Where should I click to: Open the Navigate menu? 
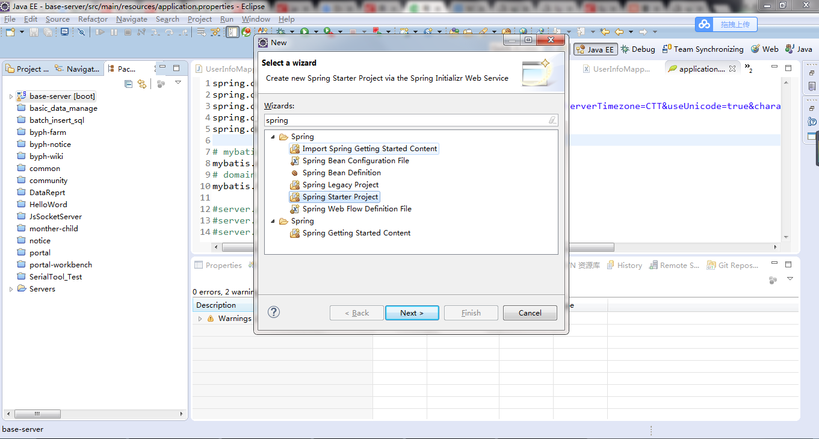pyautogui.click(x=132, y=19)
